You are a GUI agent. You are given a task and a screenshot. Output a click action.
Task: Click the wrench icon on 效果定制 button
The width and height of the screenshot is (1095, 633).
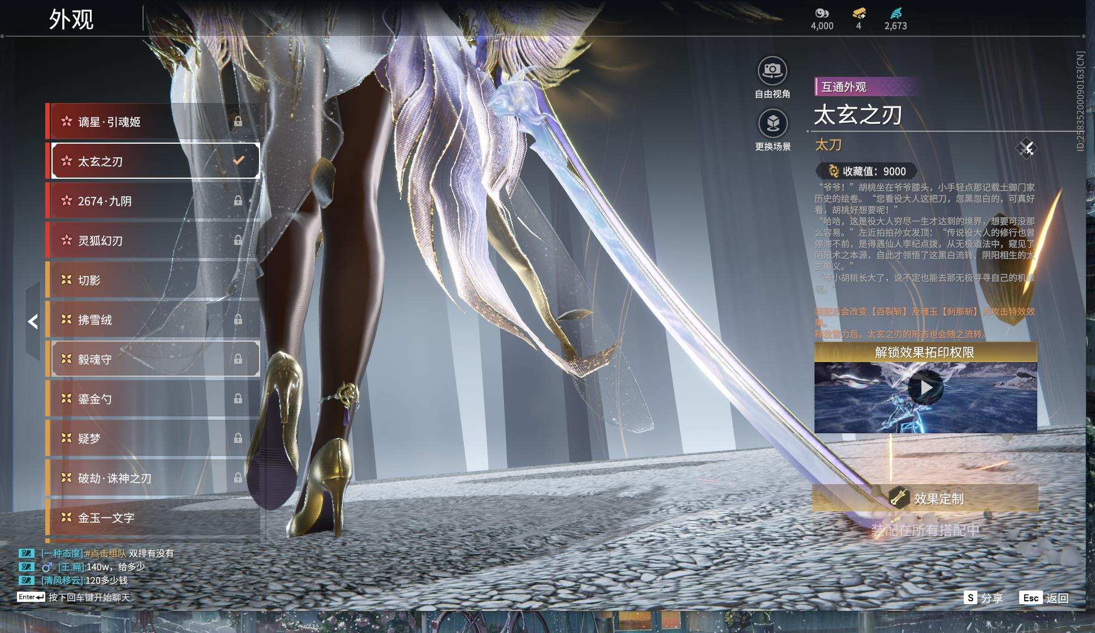[x=899, y=498]
